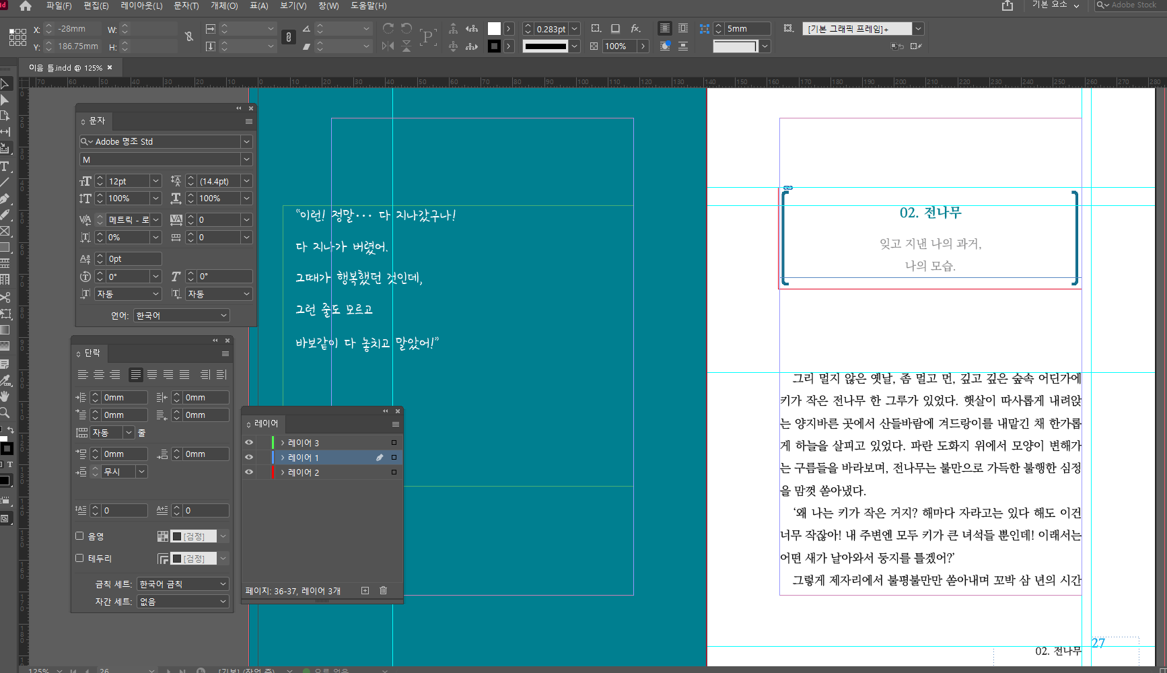Image resolution: width=1167 pixels, height=673 pixels.
Task: Open the 레이아웃(L) menu
Action: [141, 5]
